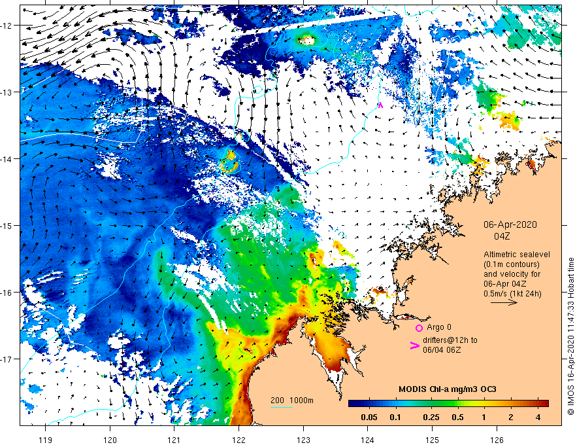Click the latitude axis label '-17'
Screen dimensions: 575x445
click(7, 359)
